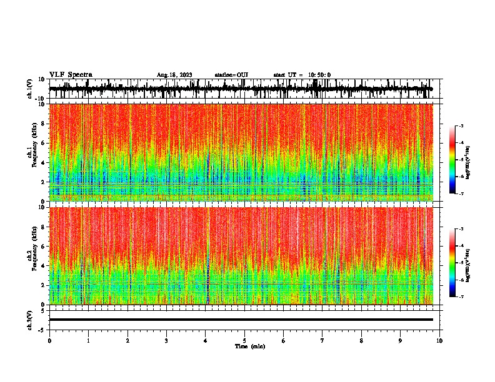Click the 'VLF Spectra' title text
This screenshot has height=382, width=495.
click(71, 74)
